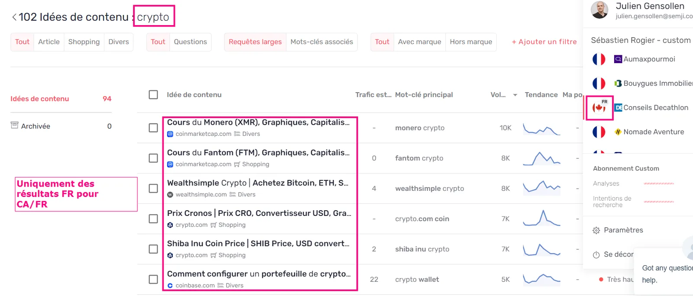This screenshot has height=296, width=693.
Task: Select Canadian FR flag for Conseils Decathlon
Action: [x=599, y=108]
